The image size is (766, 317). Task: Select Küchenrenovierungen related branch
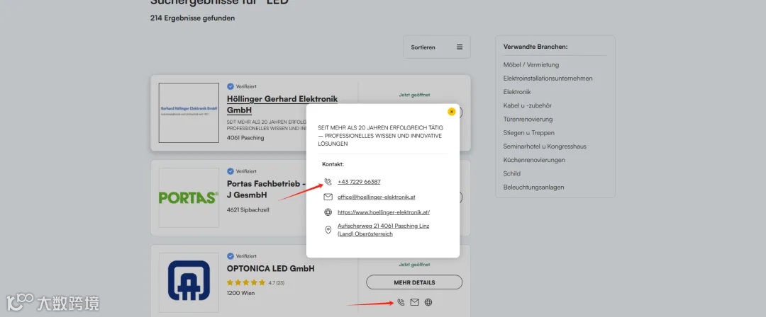point(535,160)
